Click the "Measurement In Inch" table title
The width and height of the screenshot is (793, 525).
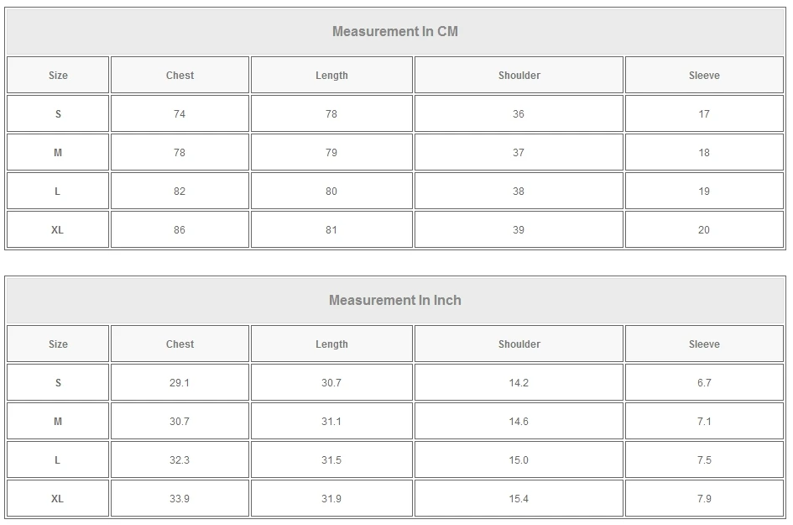(x=395, y=301)
